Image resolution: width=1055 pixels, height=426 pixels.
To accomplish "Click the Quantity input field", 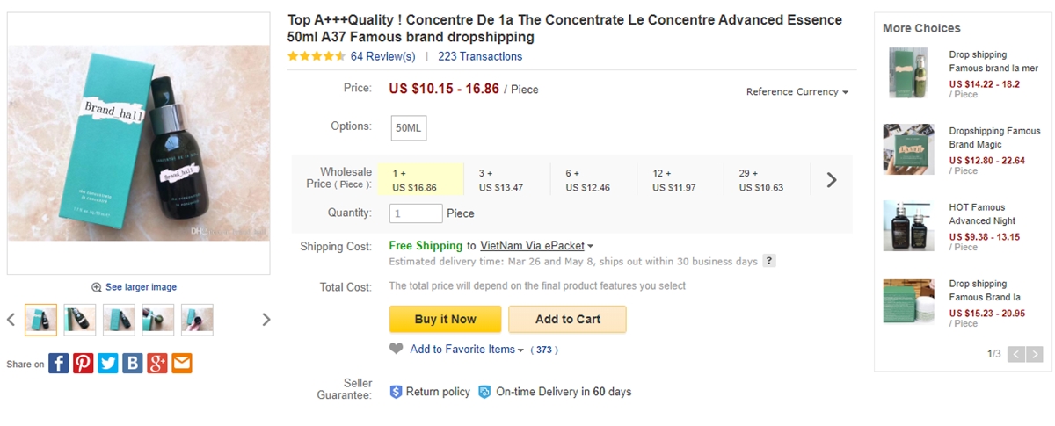I will coord(416,213).
